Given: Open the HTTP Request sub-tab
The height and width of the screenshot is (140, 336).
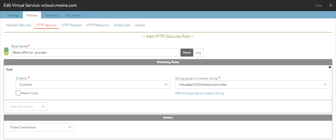Looking at the screenshot, I should coord(71,25).
